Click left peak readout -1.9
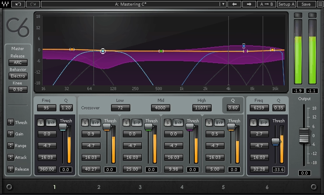 (x=298, y=91)
